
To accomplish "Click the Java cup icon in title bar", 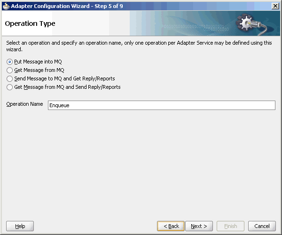I will click(x=6, y=6).
